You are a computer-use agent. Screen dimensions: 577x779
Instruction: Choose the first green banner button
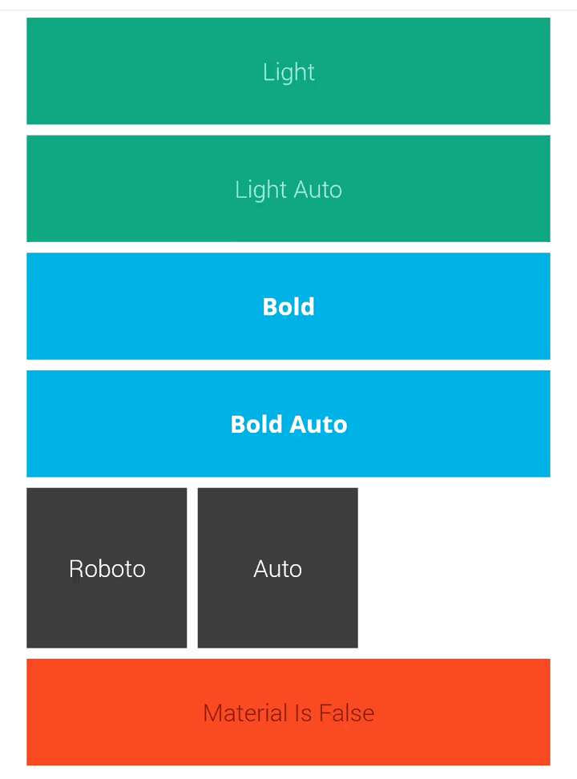[288, 71]
